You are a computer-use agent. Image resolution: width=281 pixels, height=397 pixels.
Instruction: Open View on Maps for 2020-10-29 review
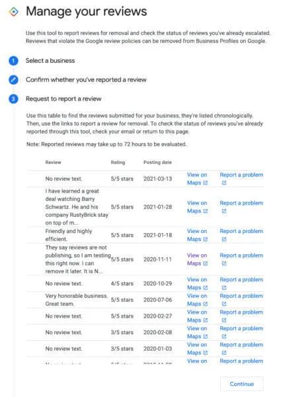(197, 284)
